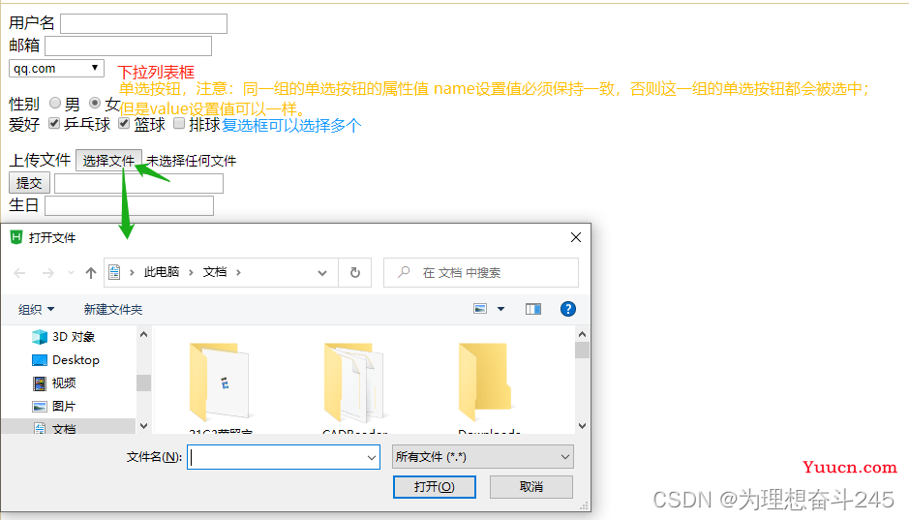Click 文档 in the address path
Screen dimensions: 909x520
point(215,272)
